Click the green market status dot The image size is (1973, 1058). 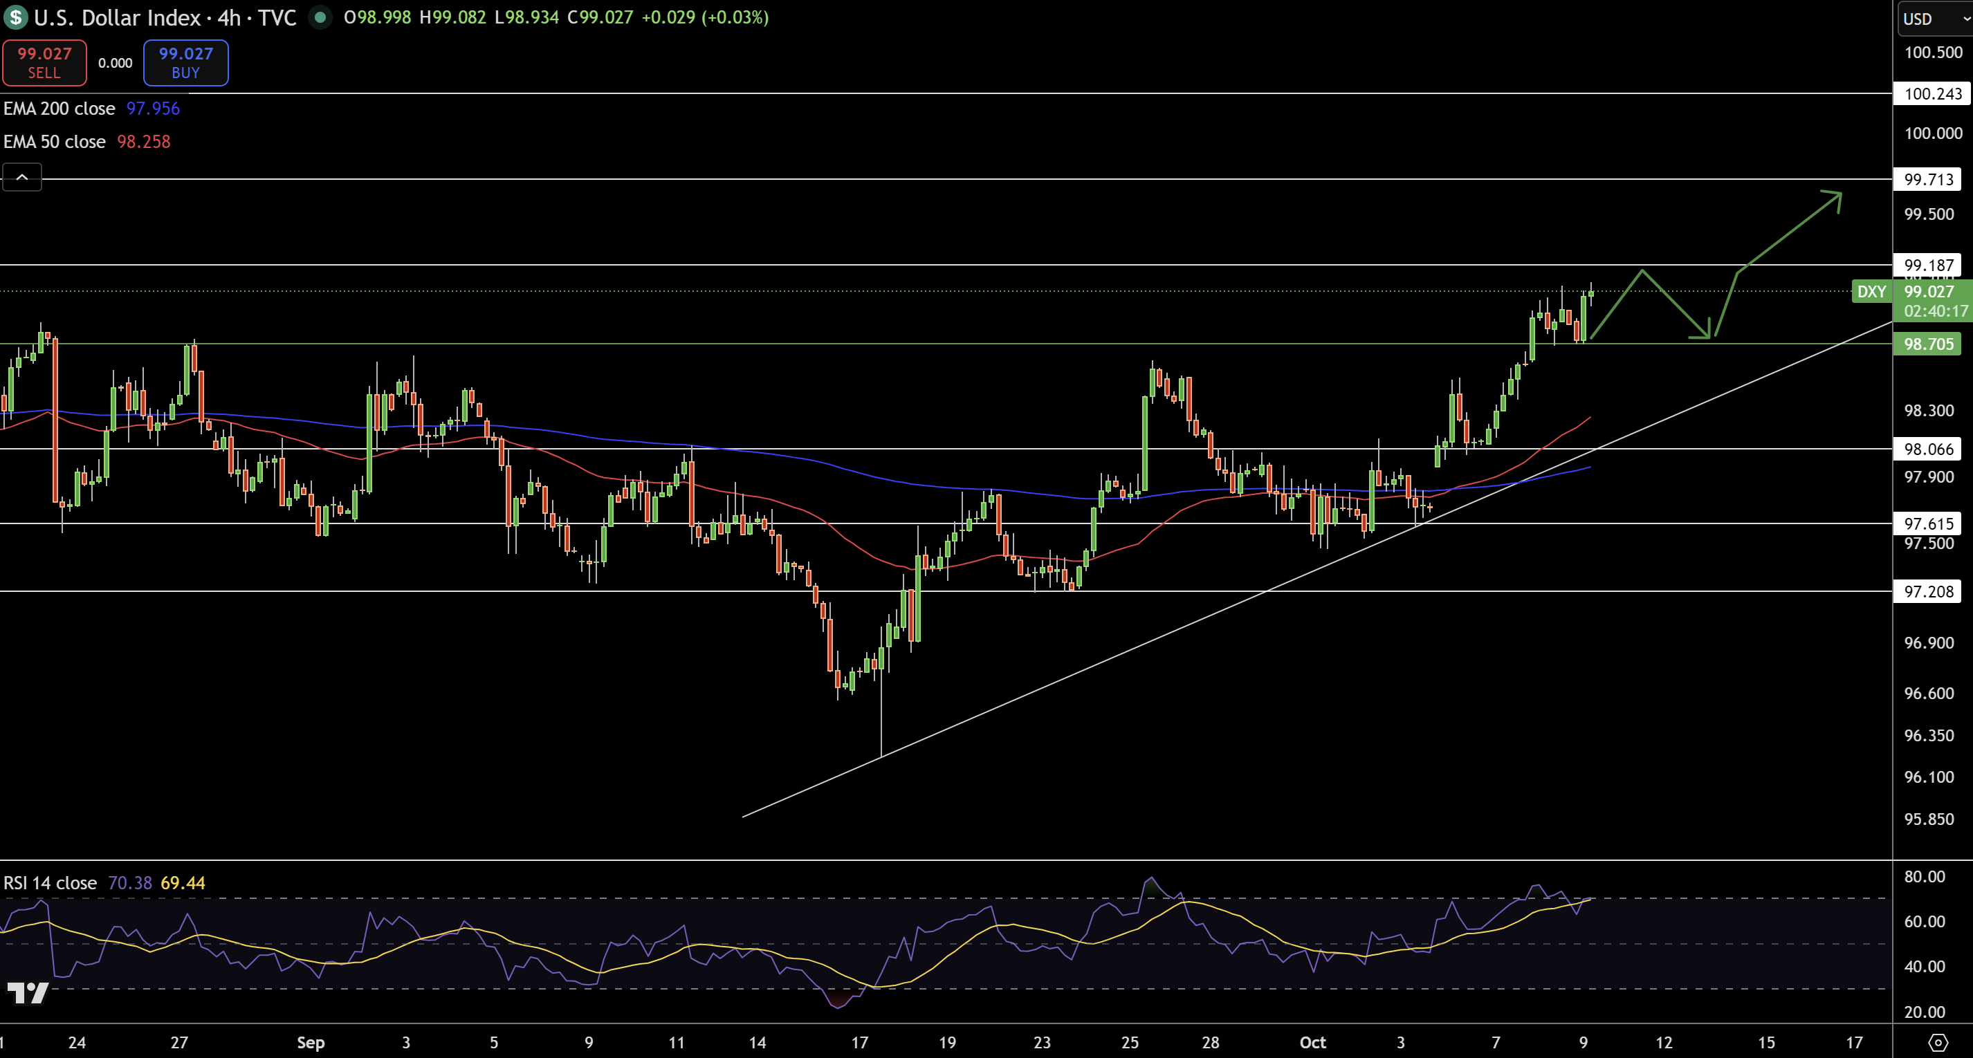click(320, 17)
